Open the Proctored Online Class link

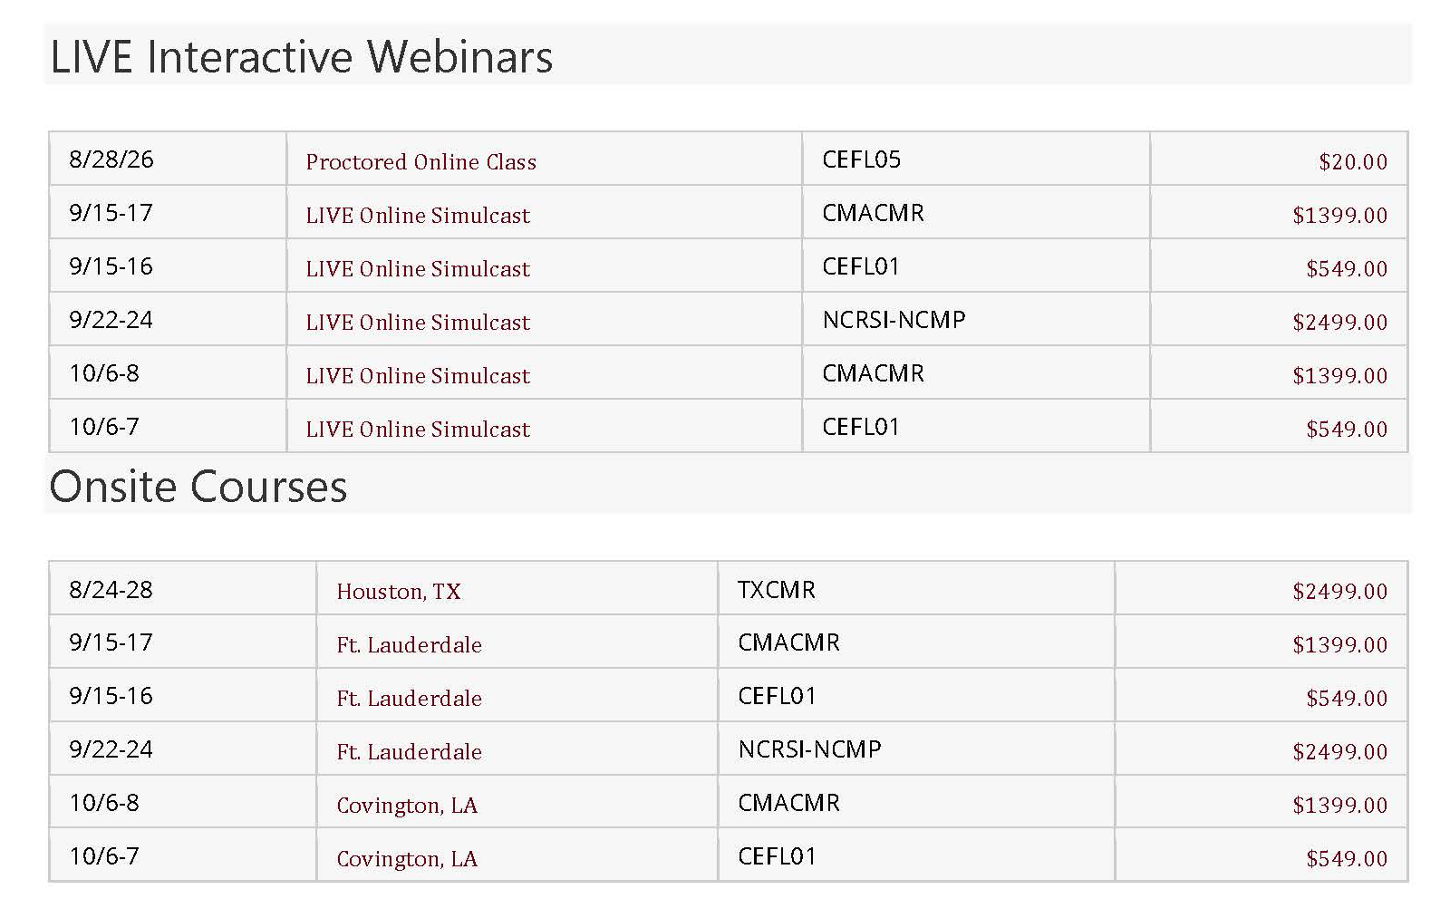click(x=420, y=162)
